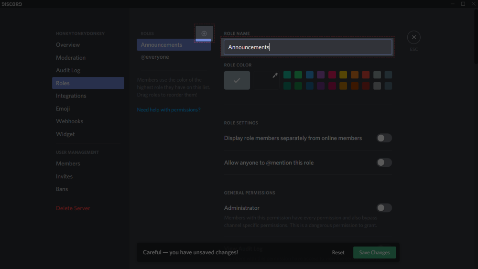Image resolution: width=478 pixels, height=269 pixels.
Task: Choose the dark purple color, bottom row
Action: click(x=321, y=86)
